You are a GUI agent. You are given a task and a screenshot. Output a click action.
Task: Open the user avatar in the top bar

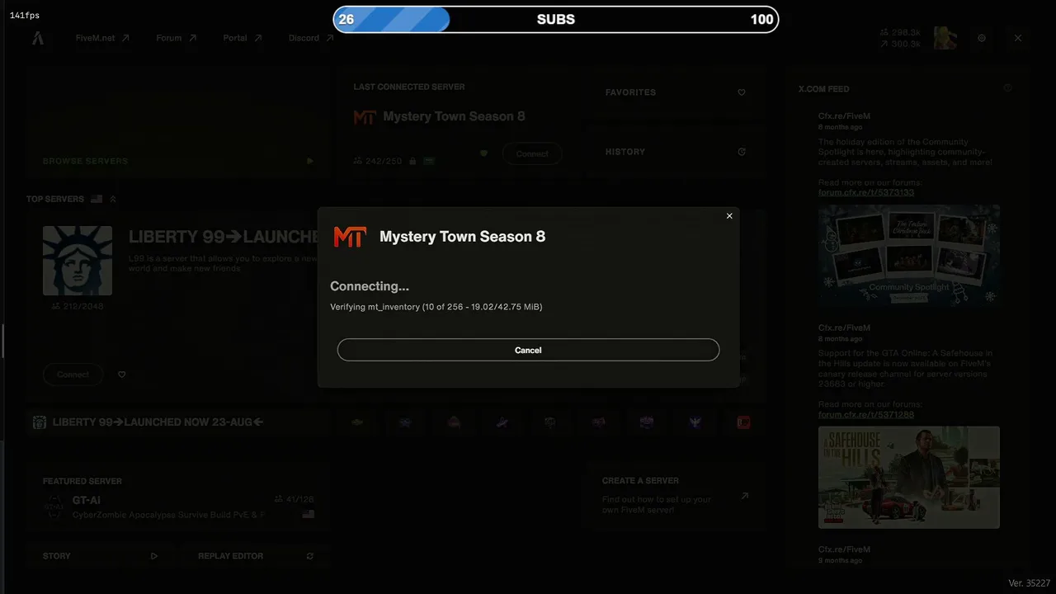(945, 38)
